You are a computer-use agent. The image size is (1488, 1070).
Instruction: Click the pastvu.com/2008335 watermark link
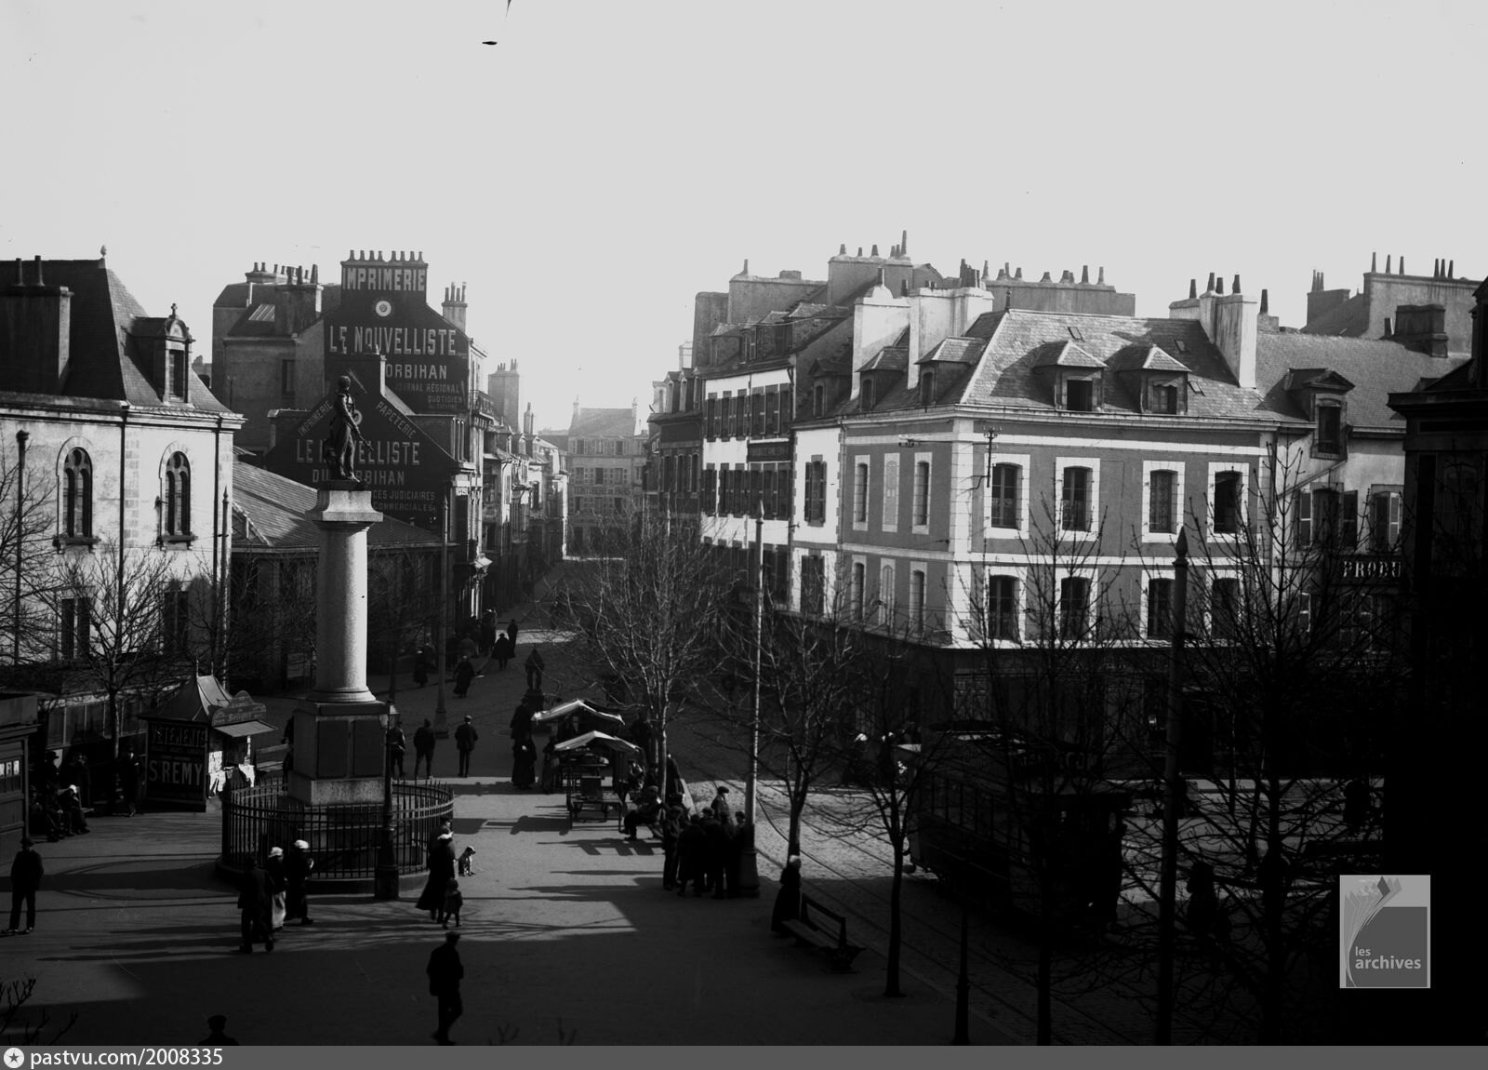[x=126, y=1058]
